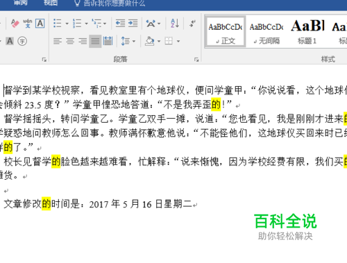Open the 视图 ribbon tab
Image resolution: width=347 pixels, height=263 pixels.
[51, 3]
